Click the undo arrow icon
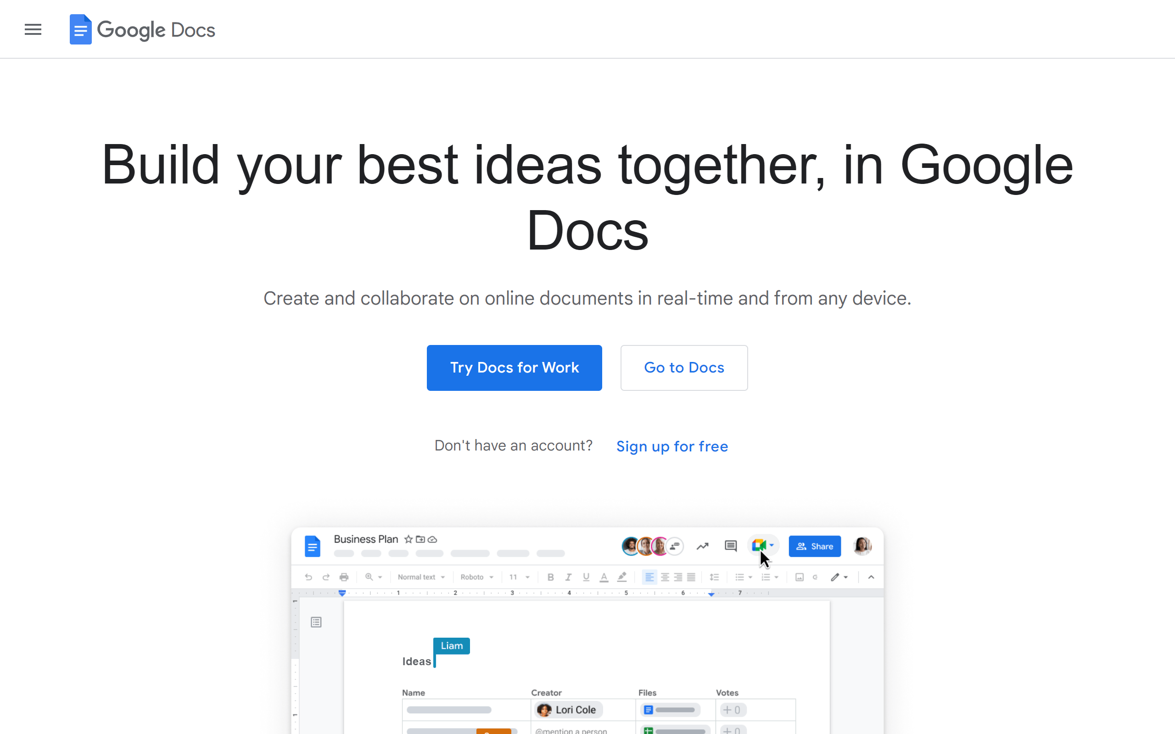Viewport: 1175px width, 734px height. 308,577
